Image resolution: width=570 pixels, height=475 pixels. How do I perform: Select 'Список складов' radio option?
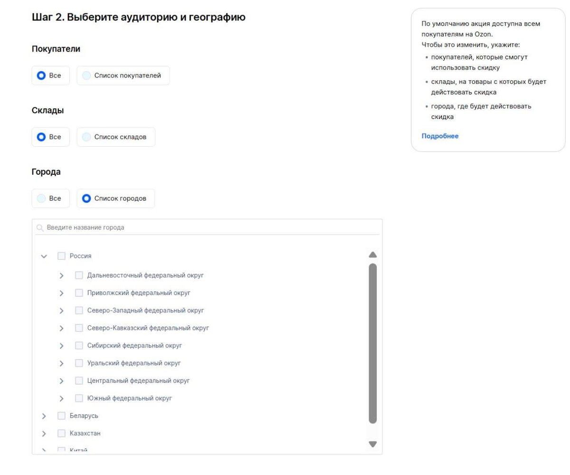pos(86,137)
